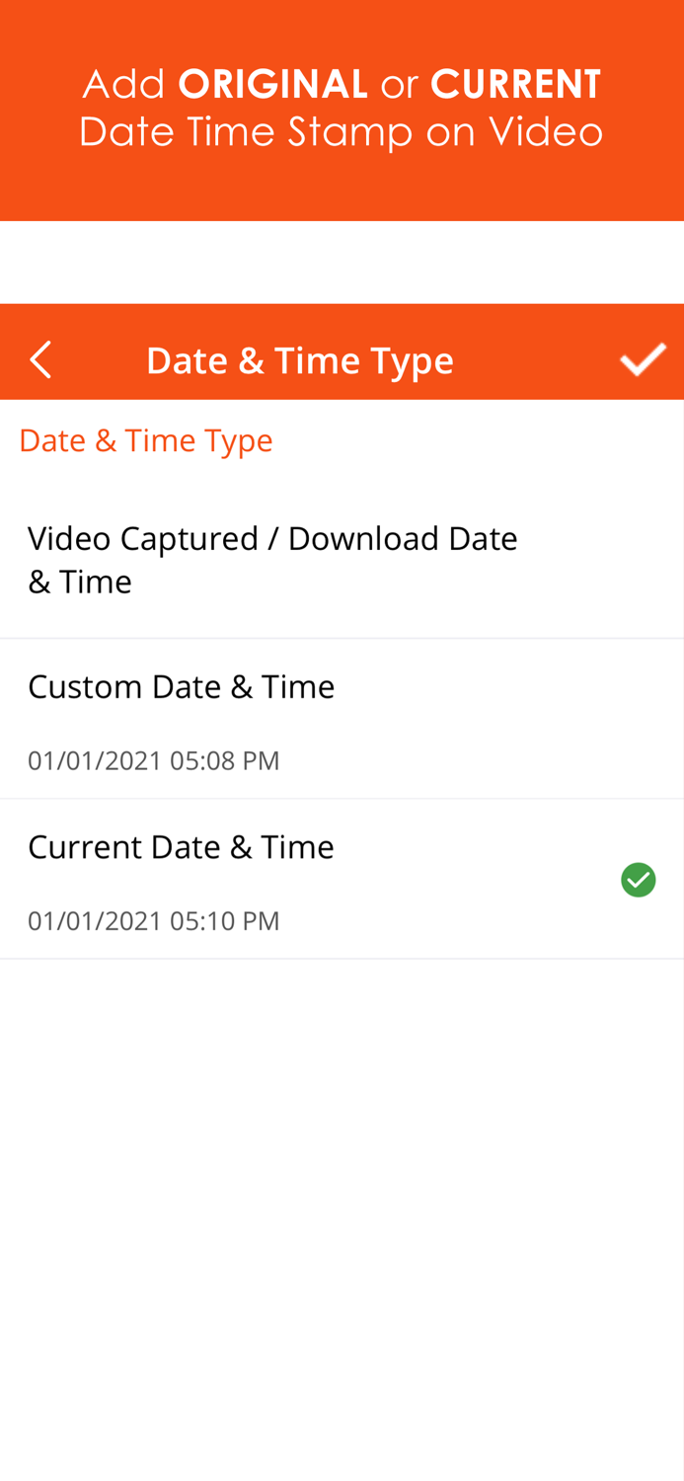
Task: Click the orange app banner at top
Action: click(342, 109)
